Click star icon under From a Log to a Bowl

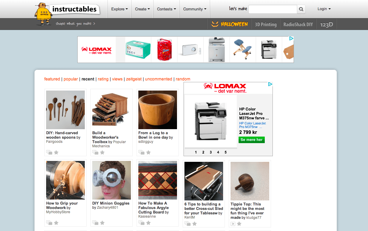[x=148, y=152]
